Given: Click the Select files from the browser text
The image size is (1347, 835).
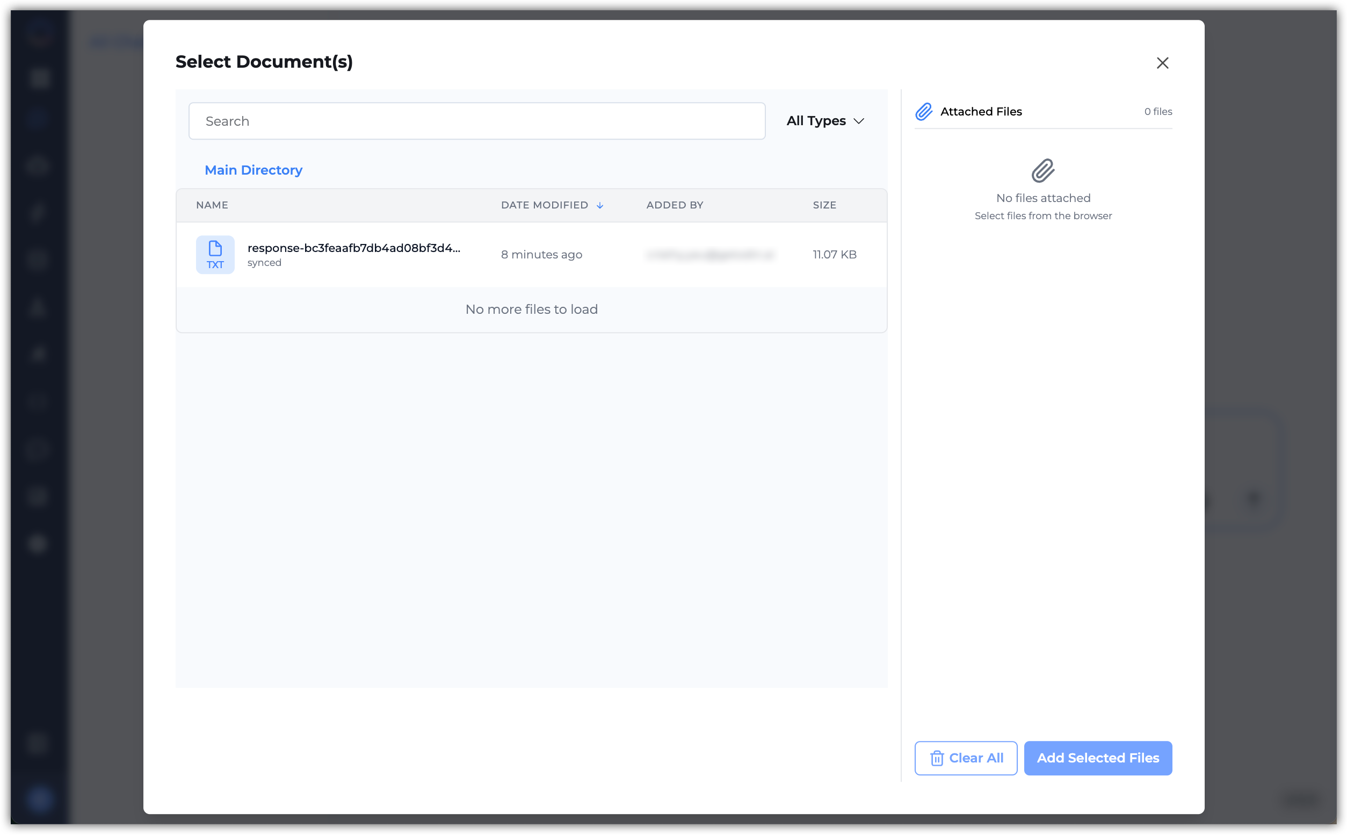Looking at the screenshot, I should pos(1042,215).
